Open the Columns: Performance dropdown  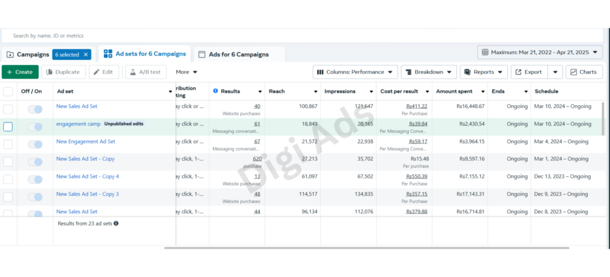(355, 72)
